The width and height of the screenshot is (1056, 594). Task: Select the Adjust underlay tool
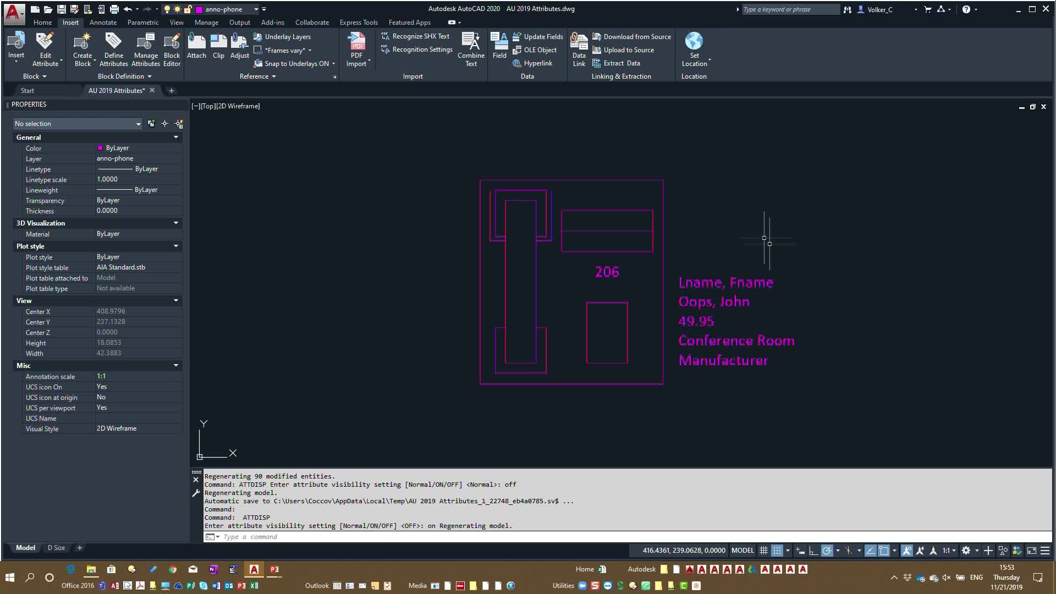239,46
